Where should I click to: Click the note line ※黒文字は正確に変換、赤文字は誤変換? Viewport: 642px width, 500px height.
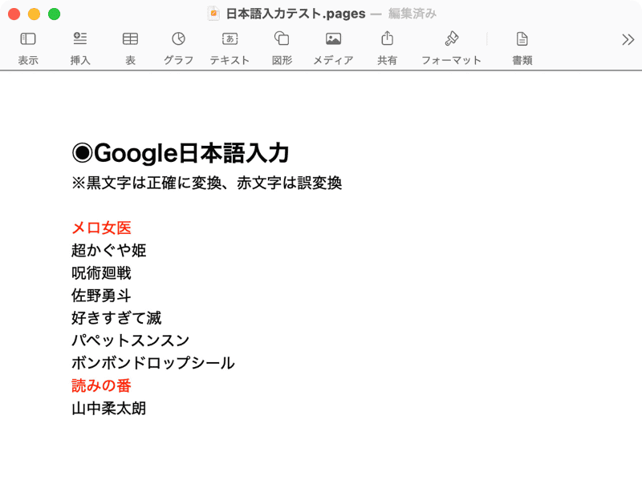click(x=207, y=183)
